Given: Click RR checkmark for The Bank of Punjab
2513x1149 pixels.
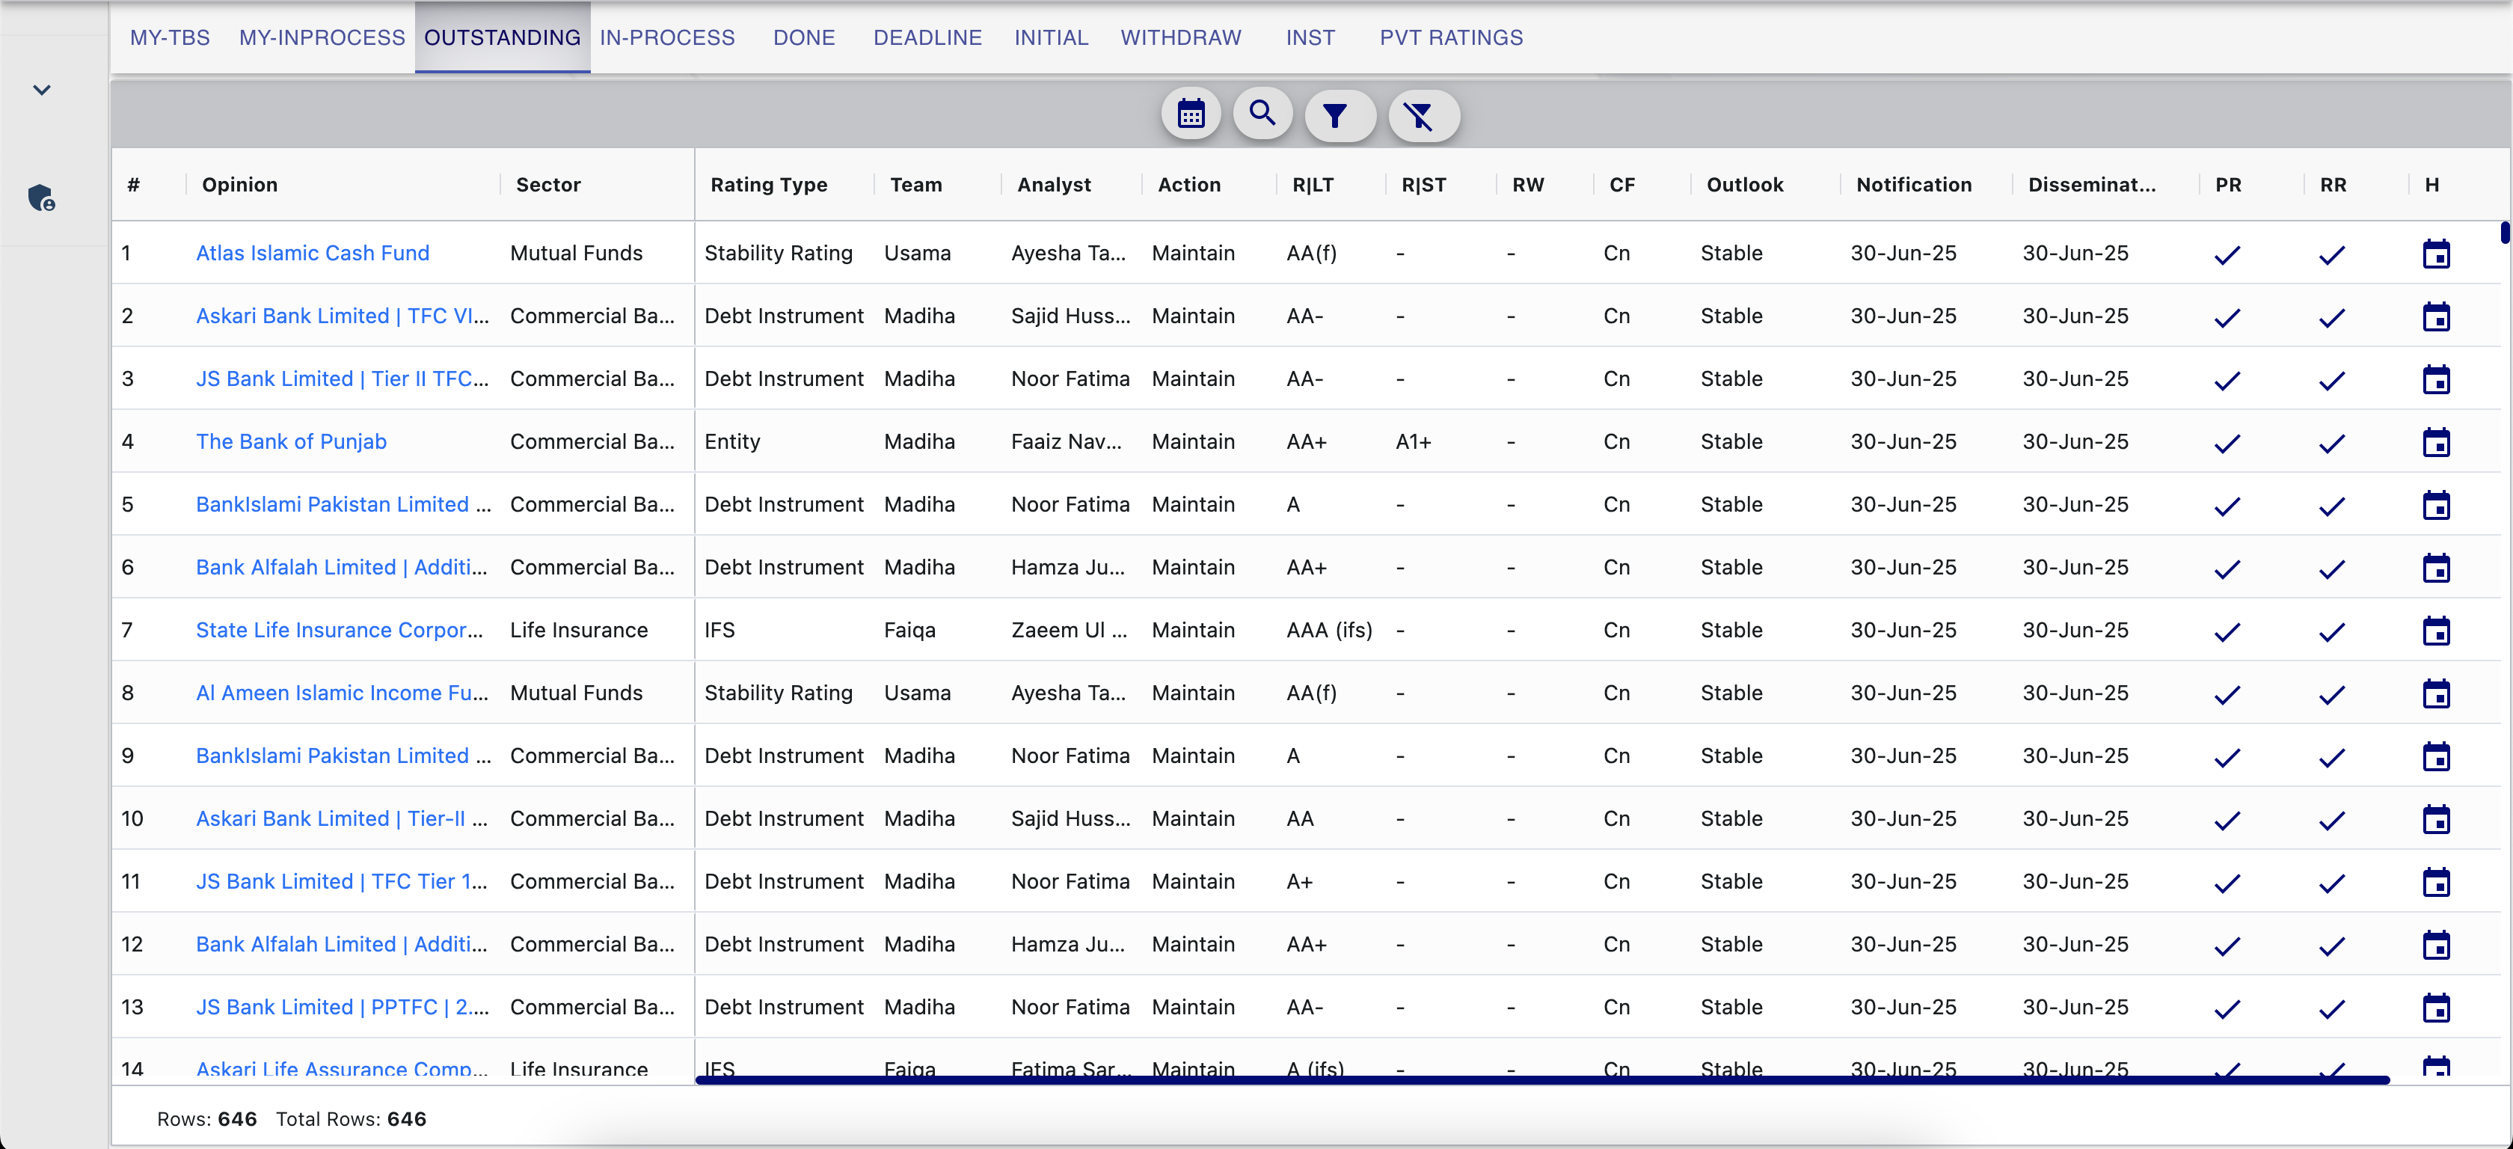Looking at the screenshot, I should click(2331, 443).
